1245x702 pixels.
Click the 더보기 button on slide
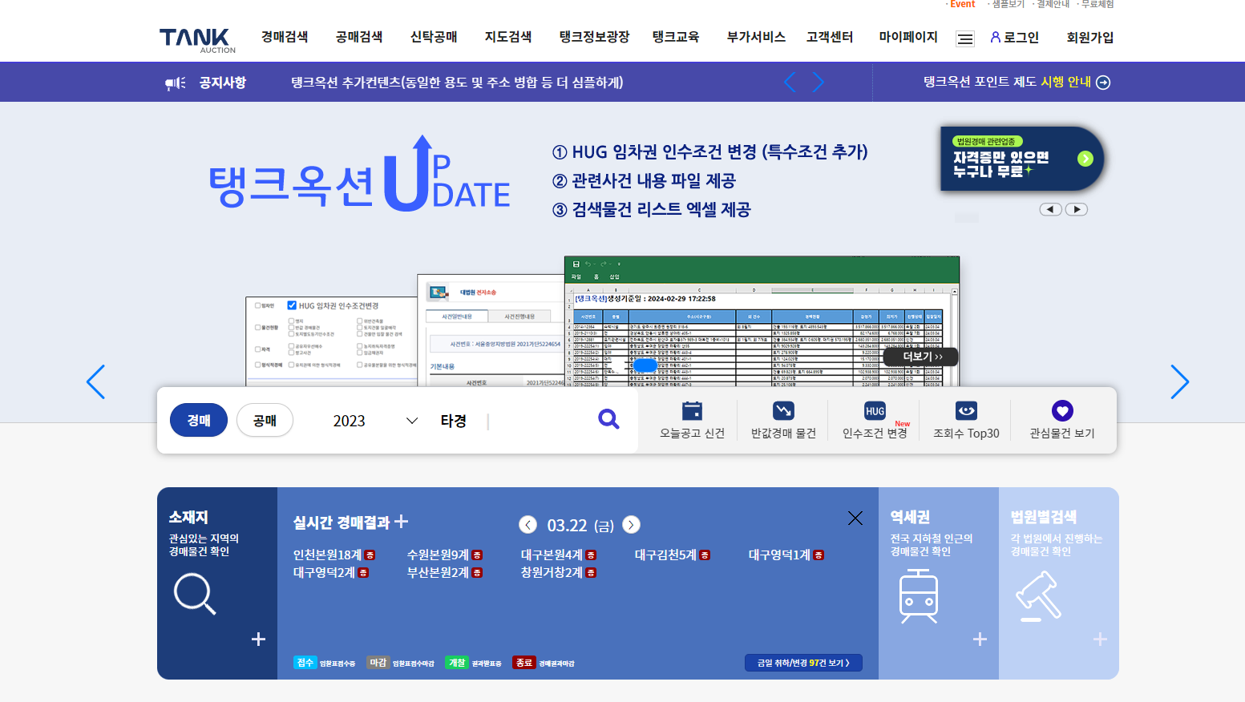pyautogui.click(x=922, y=357)
